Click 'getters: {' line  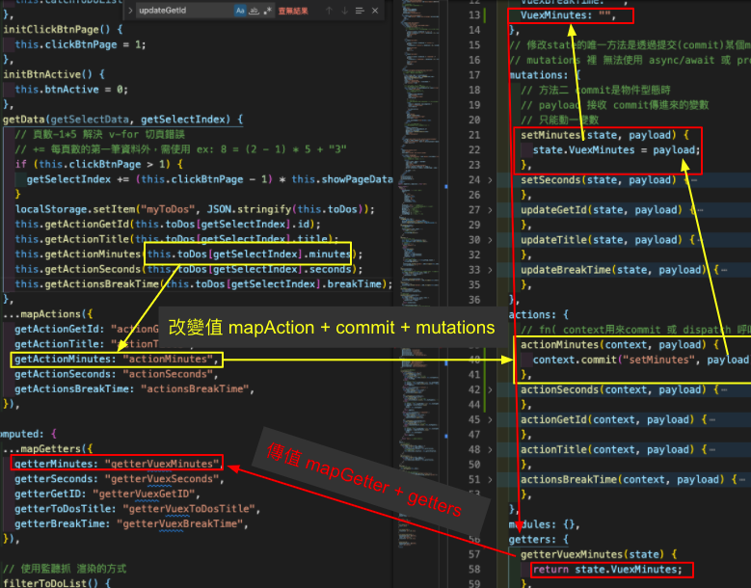click(x=538, y=540)
